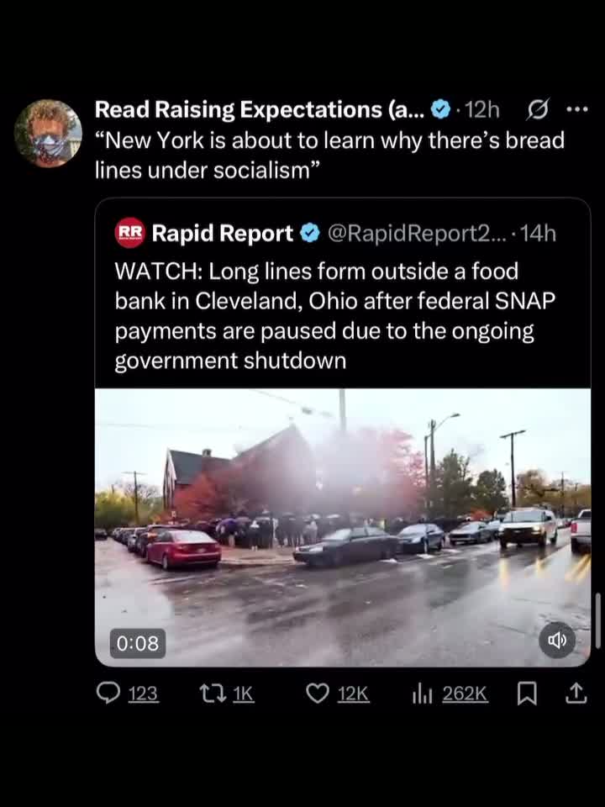
Task: Open the Read Raising Expectations profile name
Action: tap(260, 109)
